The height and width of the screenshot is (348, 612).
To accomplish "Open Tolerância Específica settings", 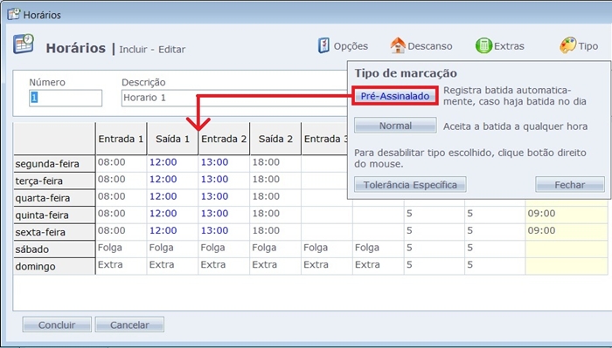I will (410, 185).
